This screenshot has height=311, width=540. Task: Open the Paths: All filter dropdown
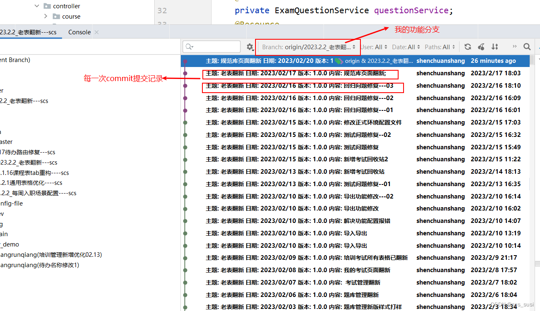[440, 47]
